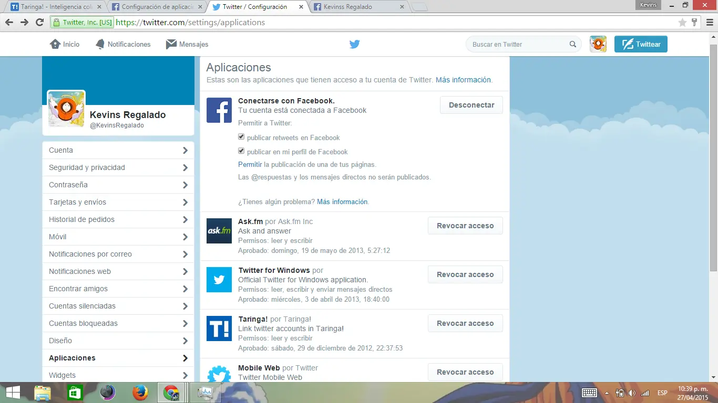Uncheck publicar en mi perfil de Facebook
This screenshot has width=718, height=403.
tap(241, 151)
